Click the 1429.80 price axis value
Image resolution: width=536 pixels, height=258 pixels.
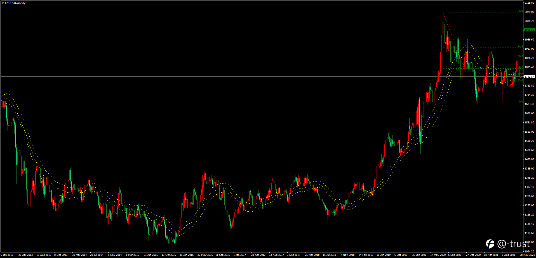[x=530, y=159]
